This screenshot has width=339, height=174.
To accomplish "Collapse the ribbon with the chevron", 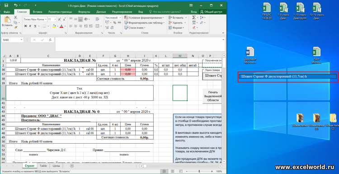I will coord(223,33).
